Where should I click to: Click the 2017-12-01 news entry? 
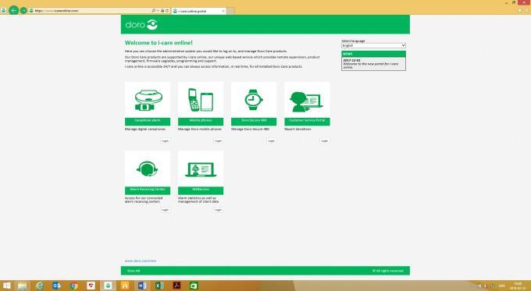pyautogui.click(x=373, y=64)
